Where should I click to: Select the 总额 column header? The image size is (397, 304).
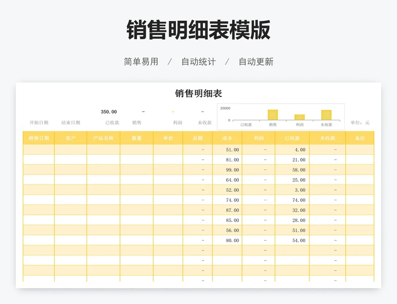(198, 138)
